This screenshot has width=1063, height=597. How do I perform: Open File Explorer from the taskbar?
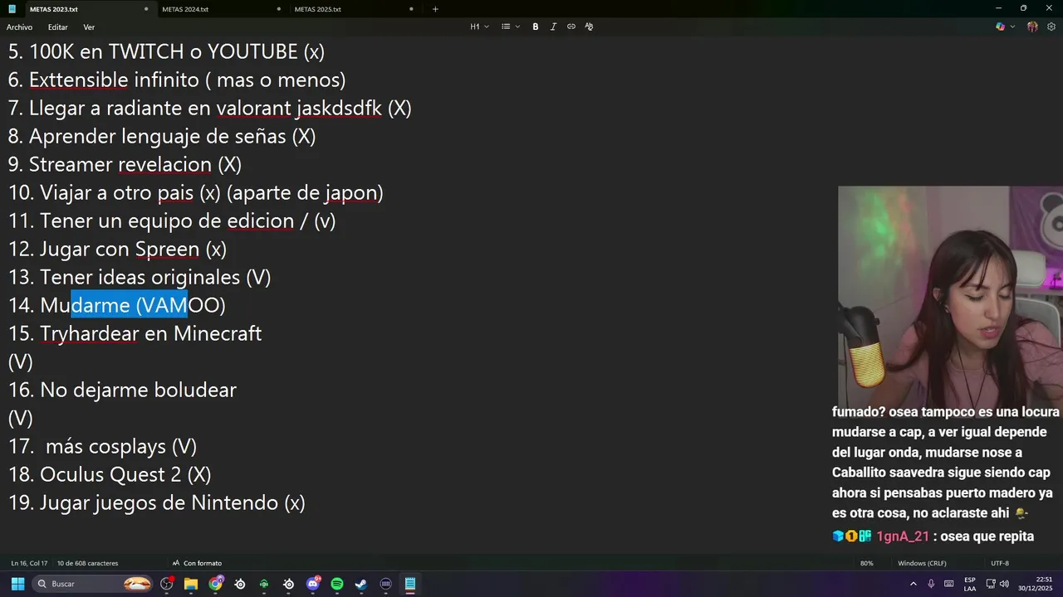[191, 584]
